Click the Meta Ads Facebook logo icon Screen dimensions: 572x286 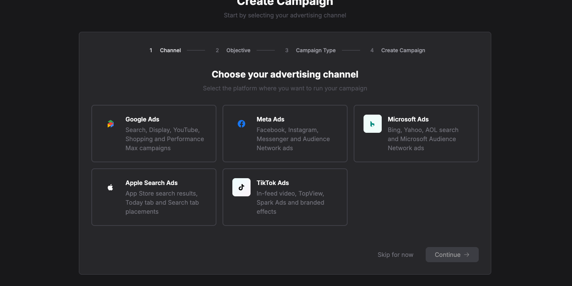click(241, 124)
